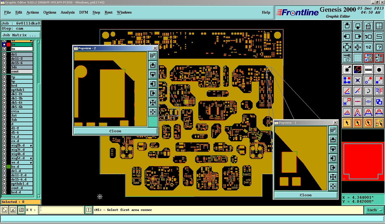Viewport: 385px width, 224px height.
Task: Toggle display checkbox for layer sig2b.d
Action: point(4,145)
